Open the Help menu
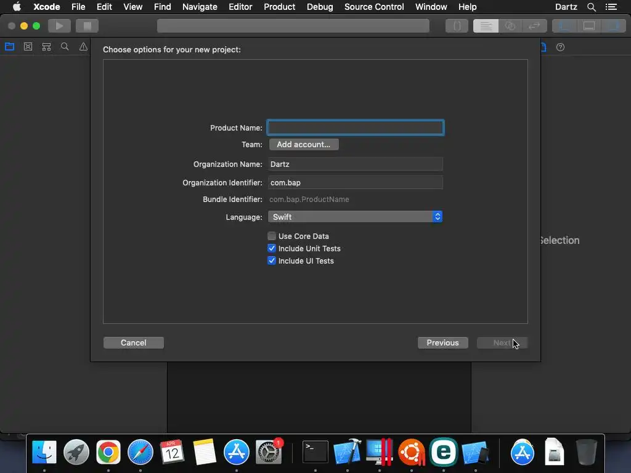Screen dimensions: 631x473 [x=467, y=7]
